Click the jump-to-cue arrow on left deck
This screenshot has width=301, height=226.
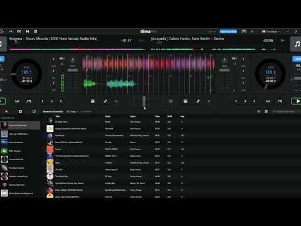click(29, 101)
